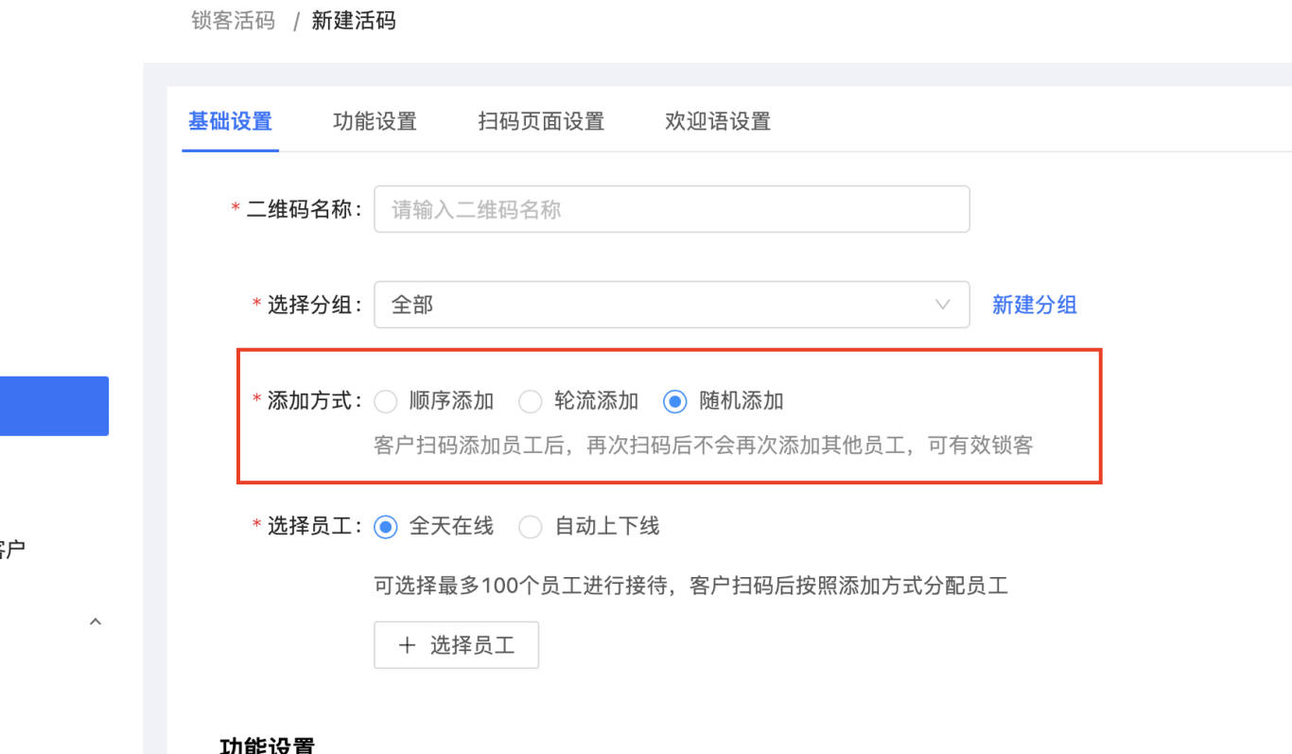
Task: Click the highlighted blue sidebar menu item
Action: (54, 406)
